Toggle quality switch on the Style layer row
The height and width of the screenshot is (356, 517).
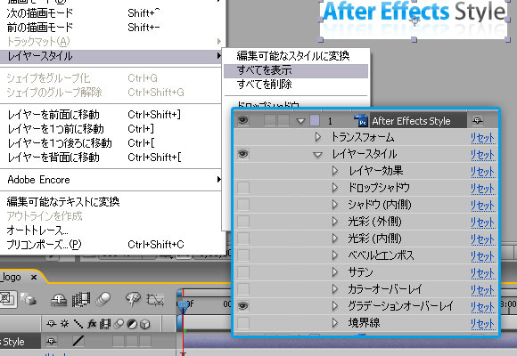tap(78, 341)
